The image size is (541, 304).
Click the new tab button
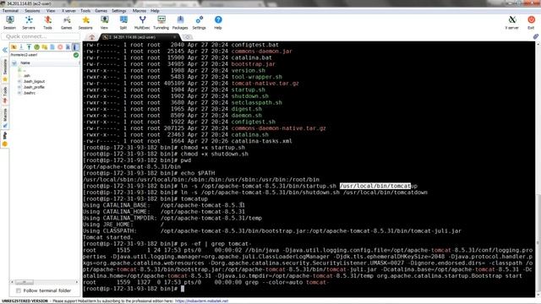(x=188, y=37)
